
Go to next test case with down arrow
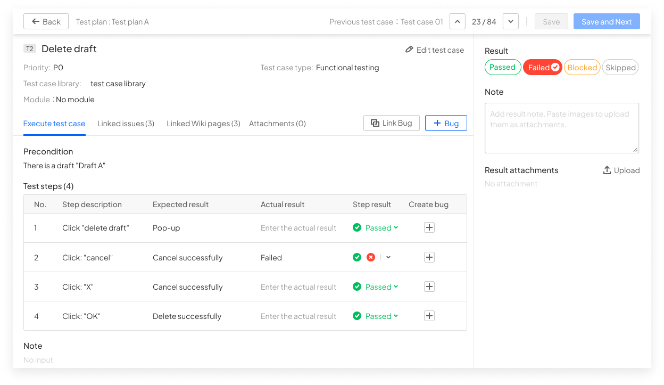coord(511,21)
